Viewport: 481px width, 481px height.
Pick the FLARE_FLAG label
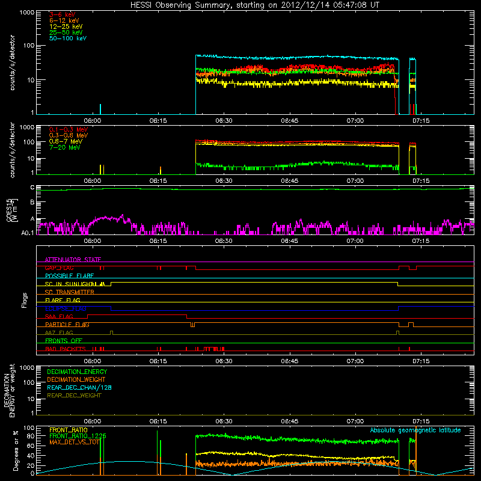(63, 300)
